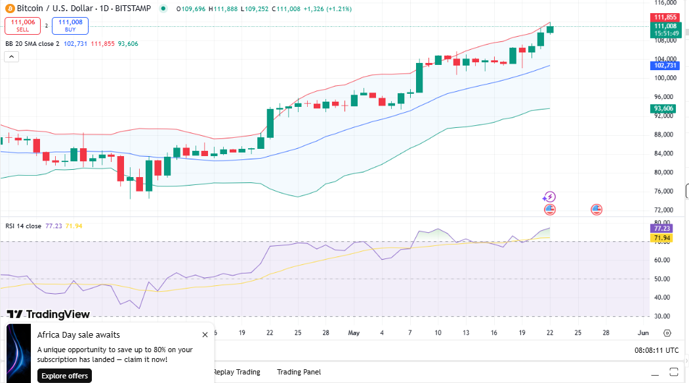Click the Jun label on the time axis

pyautogui.click(x=643, y=333)
